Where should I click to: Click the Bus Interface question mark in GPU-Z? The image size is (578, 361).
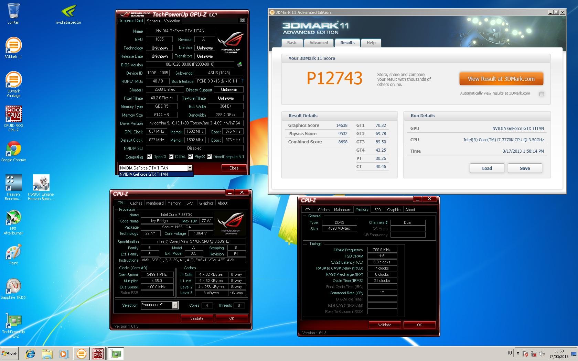pos(242,81)
